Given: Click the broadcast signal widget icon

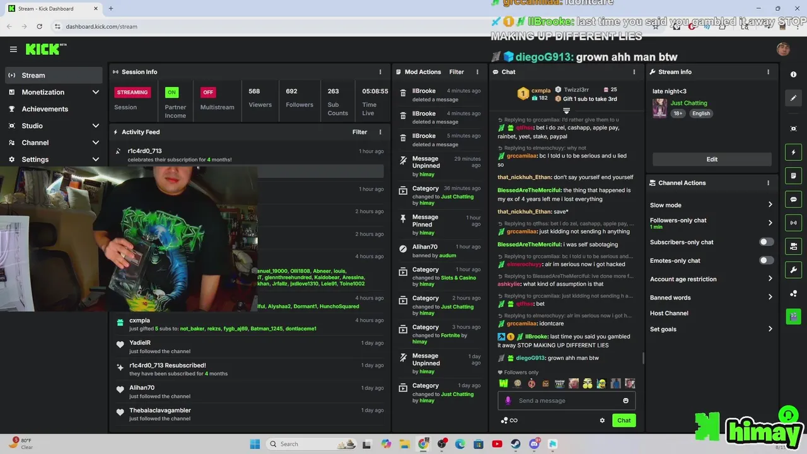Looking at the screenshot, I should click(793, 223).
